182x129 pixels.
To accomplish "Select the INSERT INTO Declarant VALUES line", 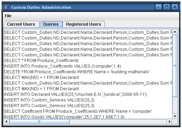I will coord(75,94).
